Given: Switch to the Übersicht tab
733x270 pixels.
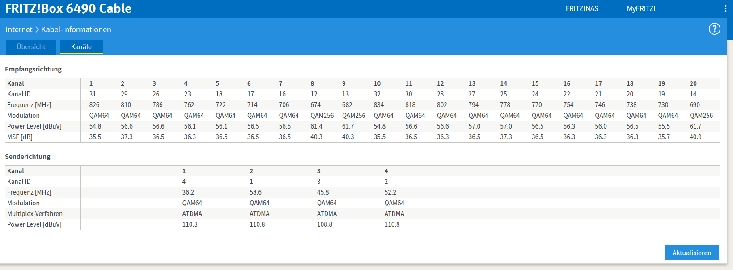Looking at the screenshot, I should click(x=31, y=47).
